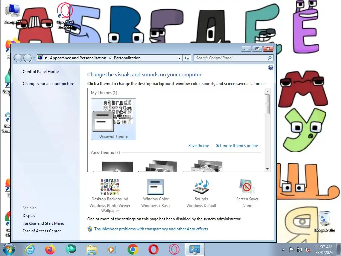
Task: Click the help question mark icon
Action: [270, 68]
